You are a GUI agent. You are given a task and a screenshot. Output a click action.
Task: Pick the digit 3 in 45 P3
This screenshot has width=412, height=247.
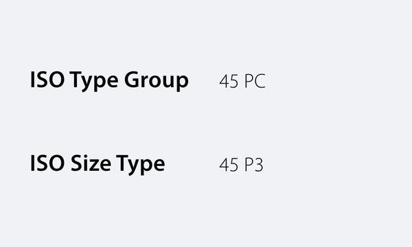[259, 165]
